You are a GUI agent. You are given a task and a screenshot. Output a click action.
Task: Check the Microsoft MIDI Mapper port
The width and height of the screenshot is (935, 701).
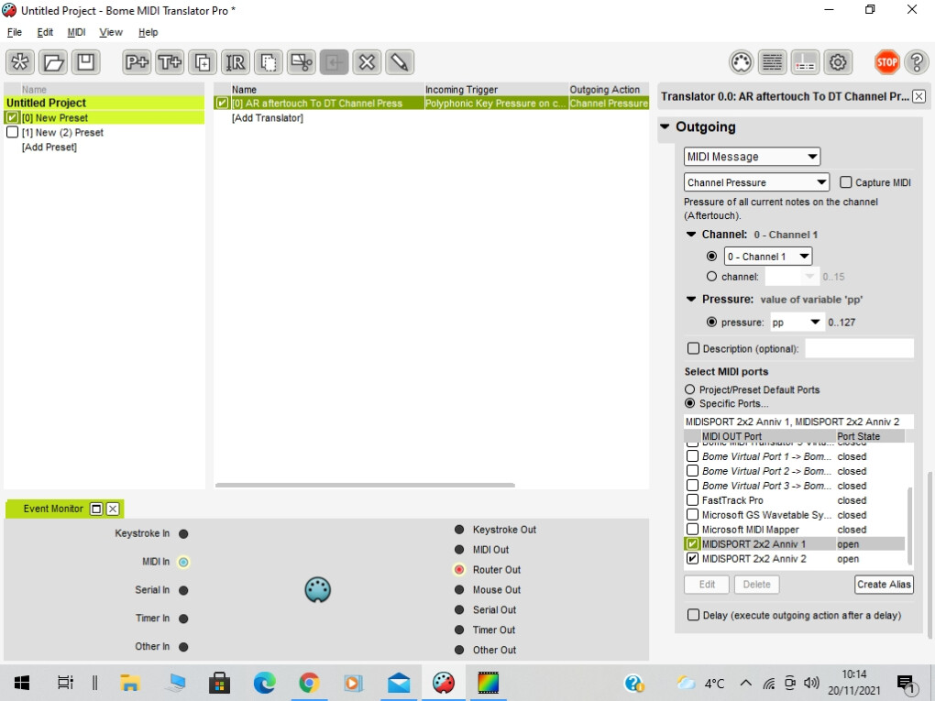(692, 530)
